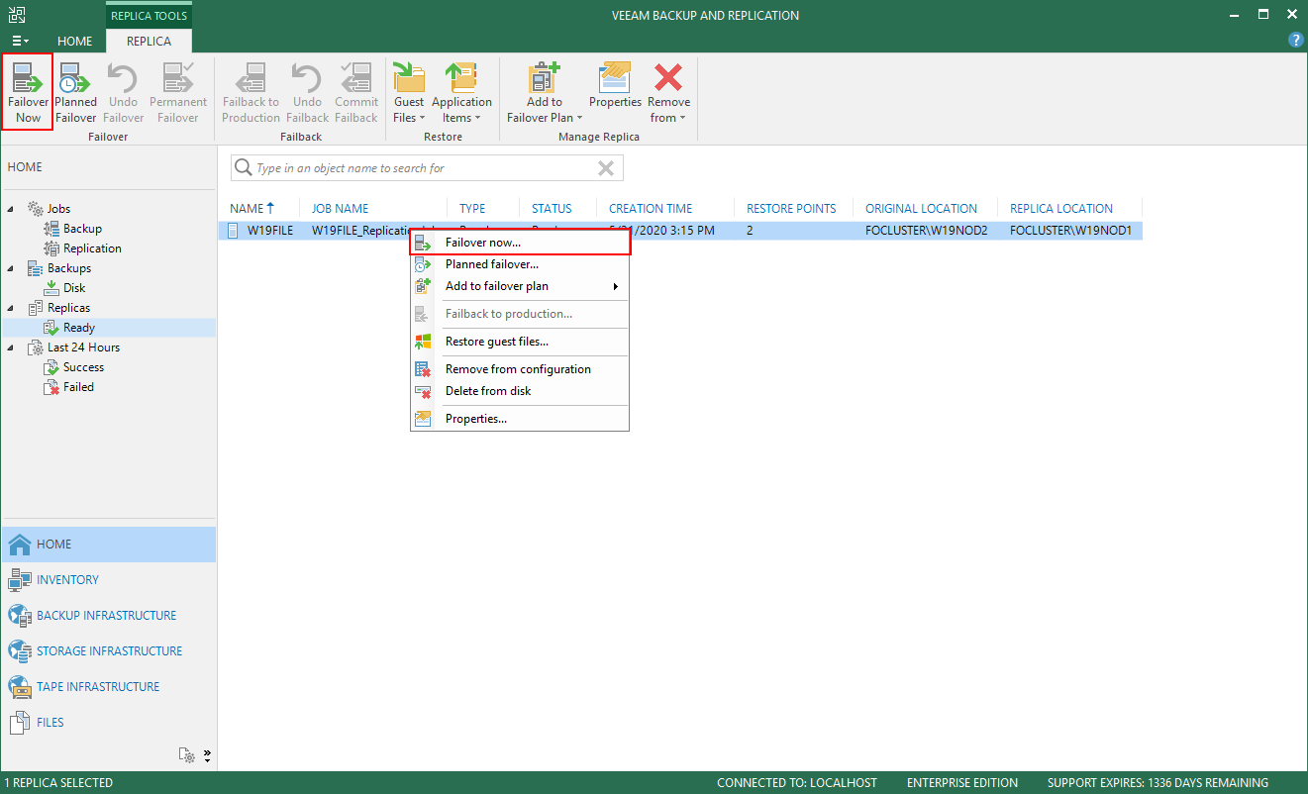This screenshot has width=1308, height=794.
Task: Select Disk under Backups tree
Action: pos(74,288)
